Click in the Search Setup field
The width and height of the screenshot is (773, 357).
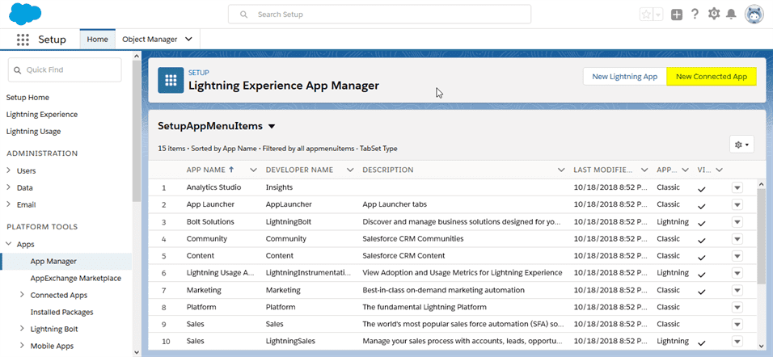tap(379, 15)
